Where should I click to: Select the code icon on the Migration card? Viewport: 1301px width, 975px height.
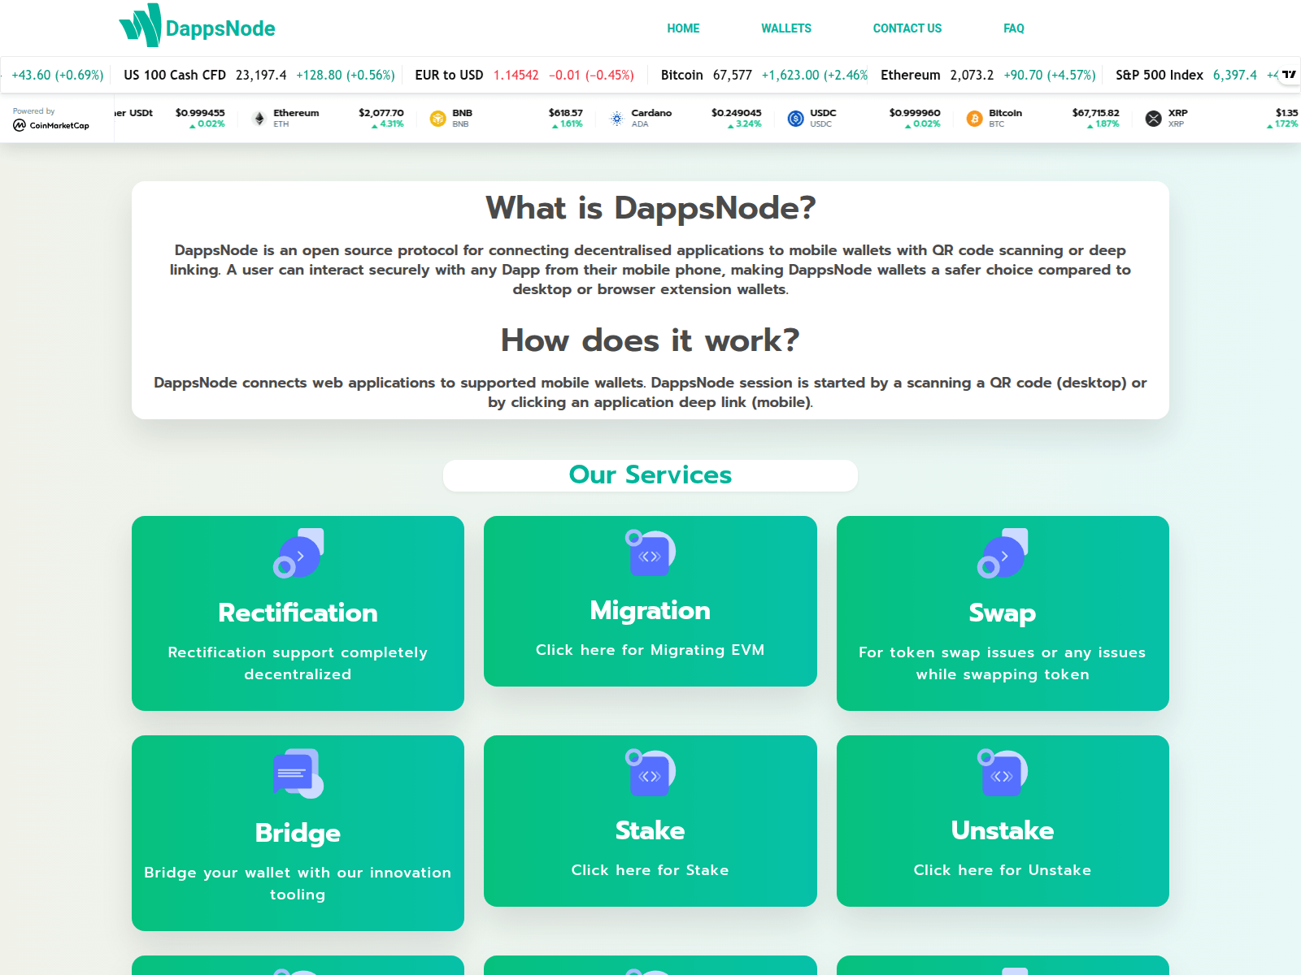[650, 555]
